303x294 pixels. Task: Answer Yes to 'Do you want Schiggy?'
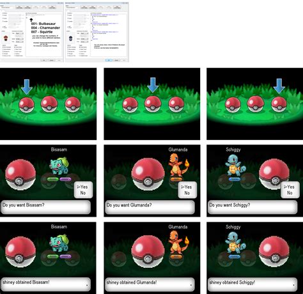[x=289, y=187]
